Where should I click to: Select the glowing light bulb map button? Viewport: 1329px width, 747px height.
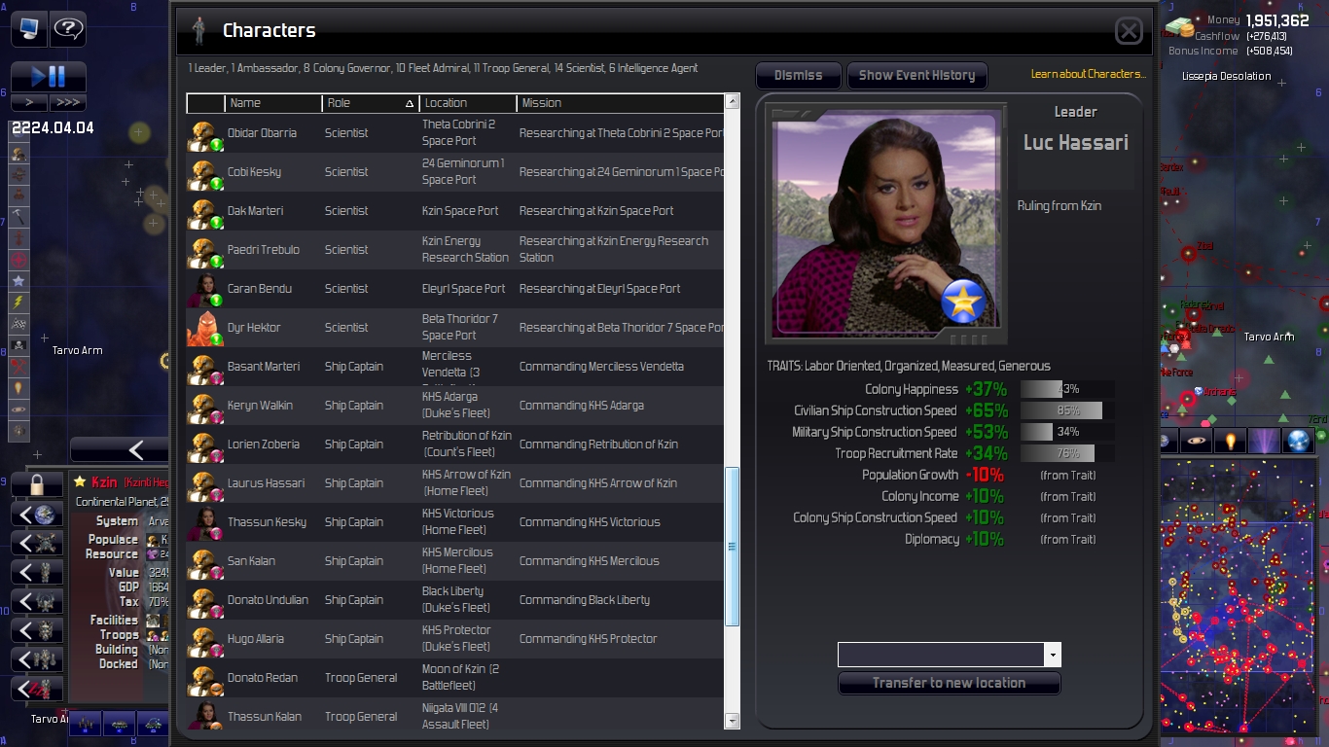[1230, 441]
